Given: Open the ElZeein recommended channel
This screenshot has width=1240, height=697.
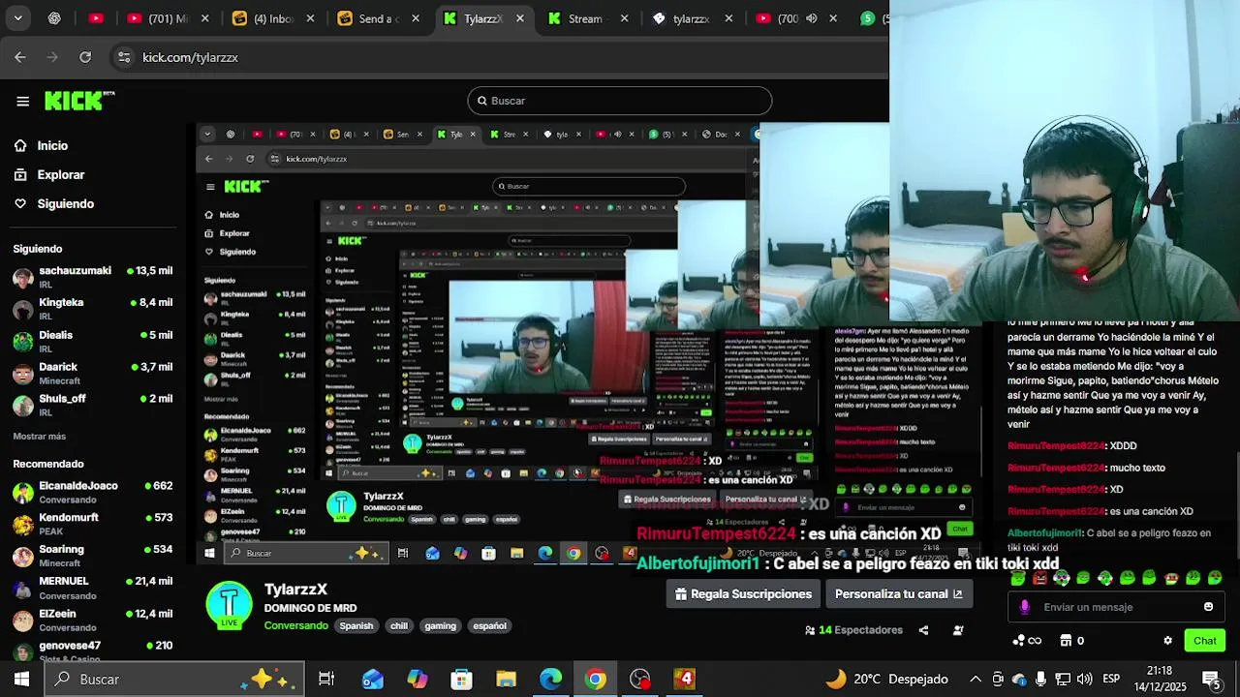Looking at the screenshot, I should [93, 620].
